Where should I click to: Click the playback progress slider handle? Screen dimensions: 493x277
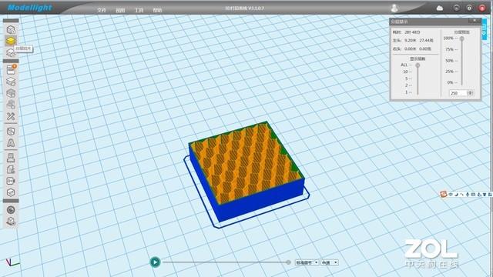click(x=288, y=262)
